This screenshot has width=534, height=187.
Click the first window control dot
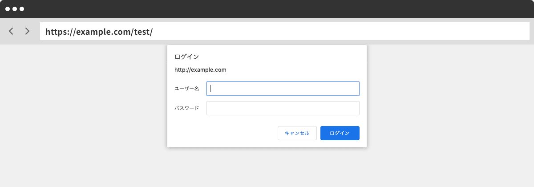click(x=8, y=9)
